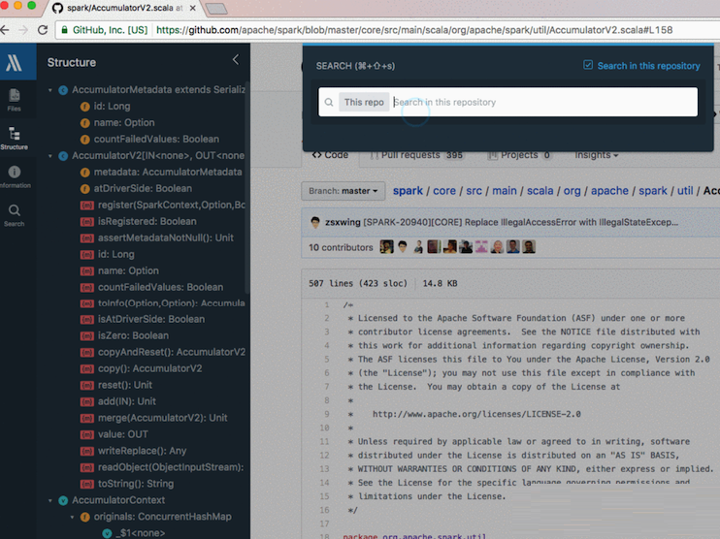This screenshot has width=720, height=539.
Task: Collapse the AccumulatorContext tree node
Action: click(50, 500)
